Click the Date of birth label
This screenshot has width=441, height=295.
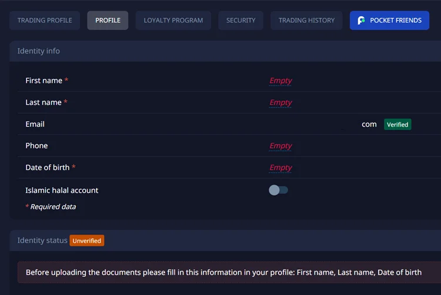tap(47, 168)
